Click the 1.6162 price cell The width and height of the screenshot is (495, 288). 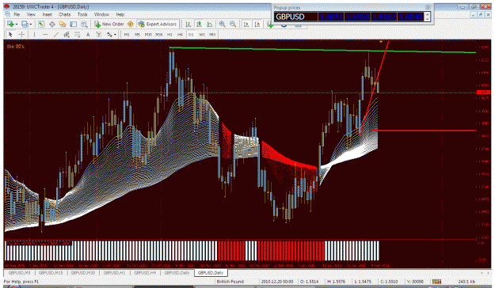pyautogui.click(x=384, y=17)
